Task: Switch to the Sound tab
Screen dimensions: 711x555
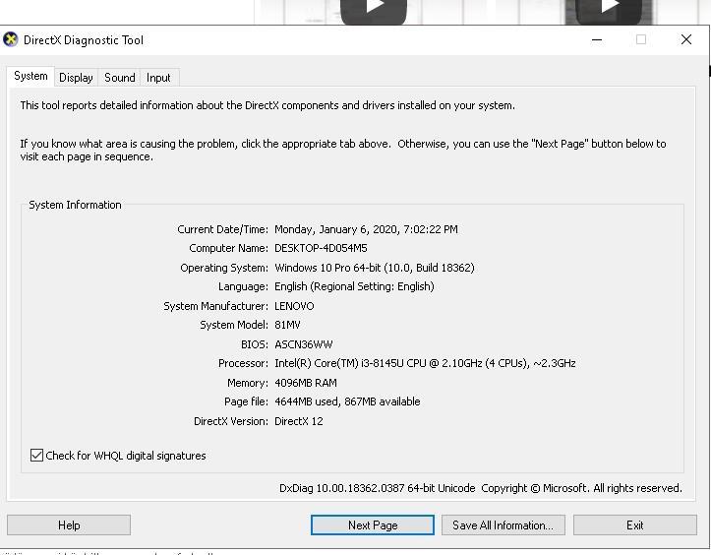Action: pos(120,78)
